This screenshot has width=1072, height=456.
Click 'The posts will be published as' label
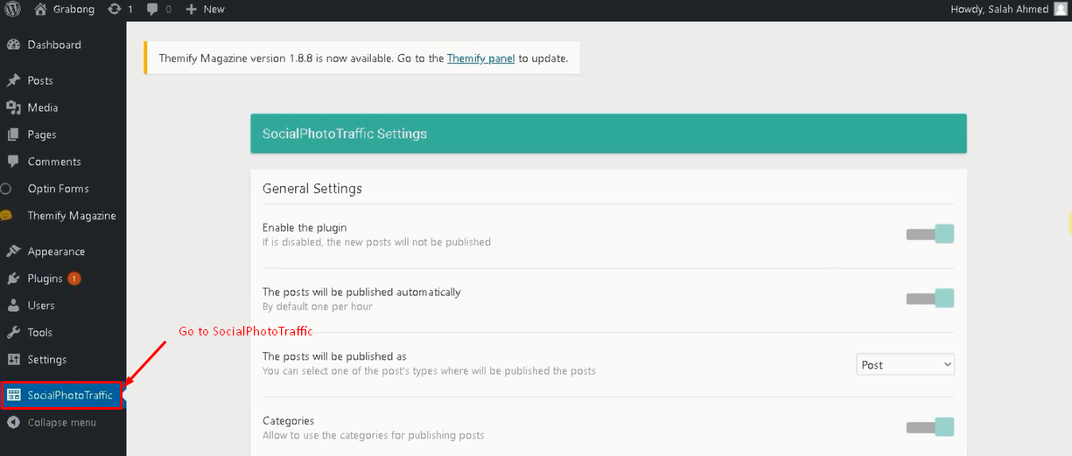pyautogui.click(x=334, y=356)
